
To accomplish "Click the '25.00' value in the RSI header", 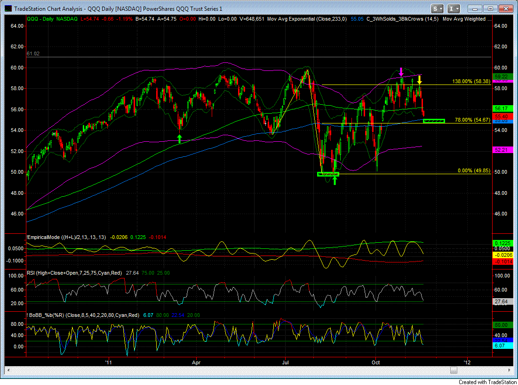I will 163,273.
